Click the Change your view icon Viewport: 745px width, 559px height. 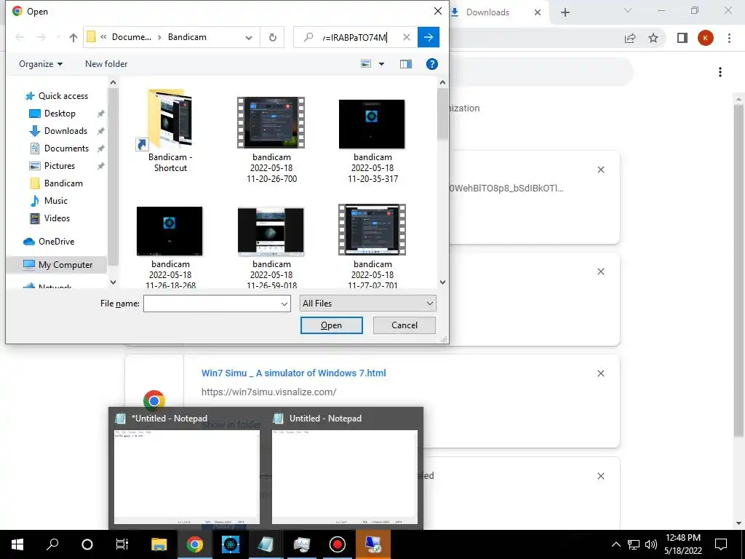coord(366,64)
